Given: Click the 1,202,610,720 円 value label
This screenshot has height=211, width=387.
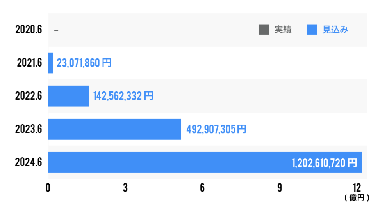Looking at the screenshot, I should coord(324,163).
